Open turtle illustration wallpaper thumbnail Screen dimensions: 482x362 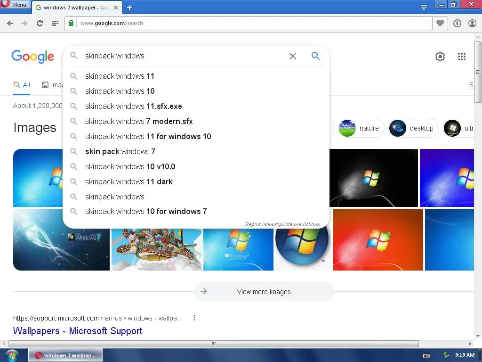(156, 249)
